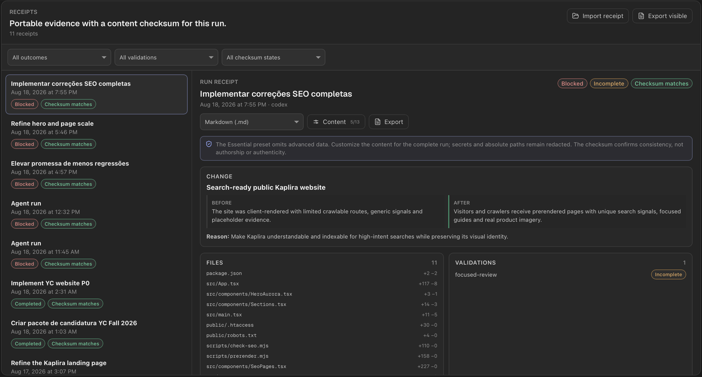The width and height of the screenshot is (702, 377).
Task: Click the scripts/prerender.mjs file row
Action: point(322,356)
